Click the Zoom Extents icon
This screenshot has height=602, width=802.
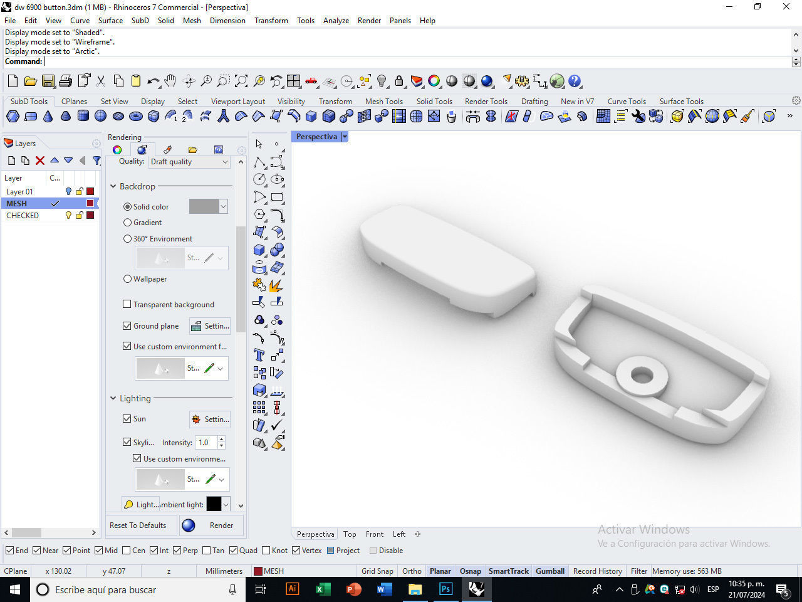point(241,81)
